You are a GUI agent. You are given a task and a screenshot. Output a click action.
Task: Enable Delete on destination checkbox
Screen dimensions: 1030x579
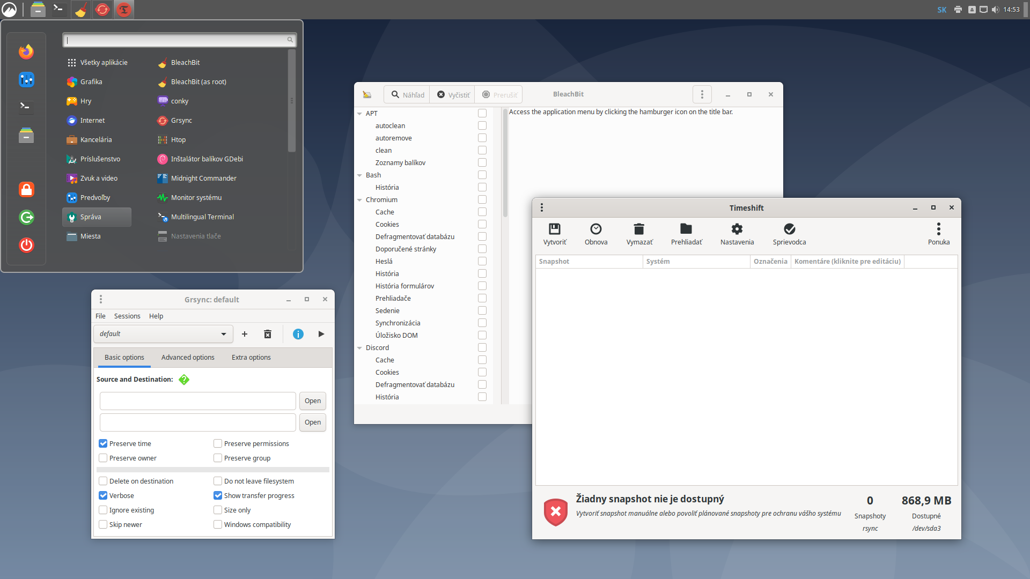pos(103,481)
